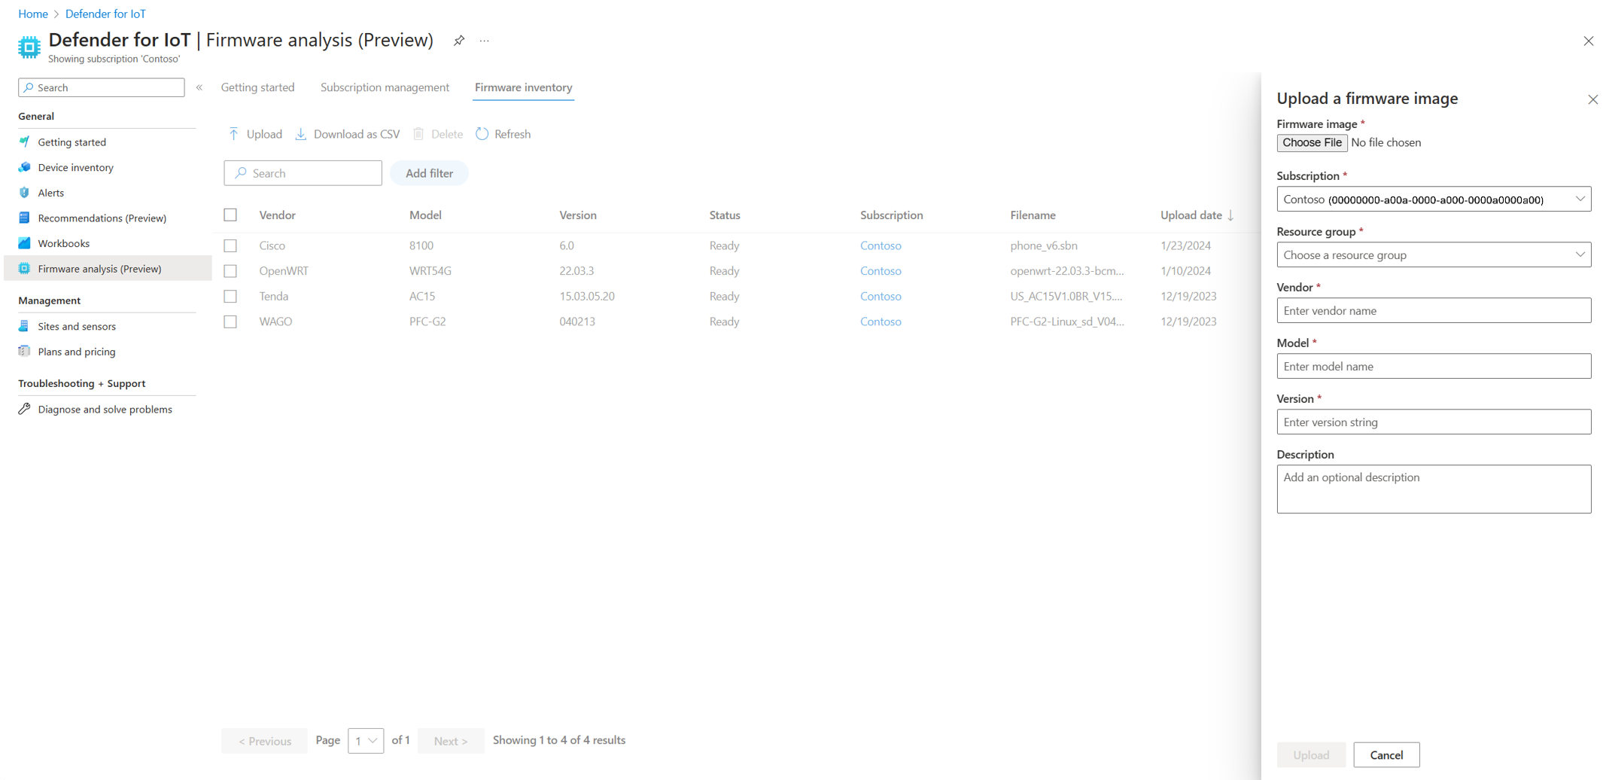Open the Contoso link in the WAGO row

(x=881, y=321)
